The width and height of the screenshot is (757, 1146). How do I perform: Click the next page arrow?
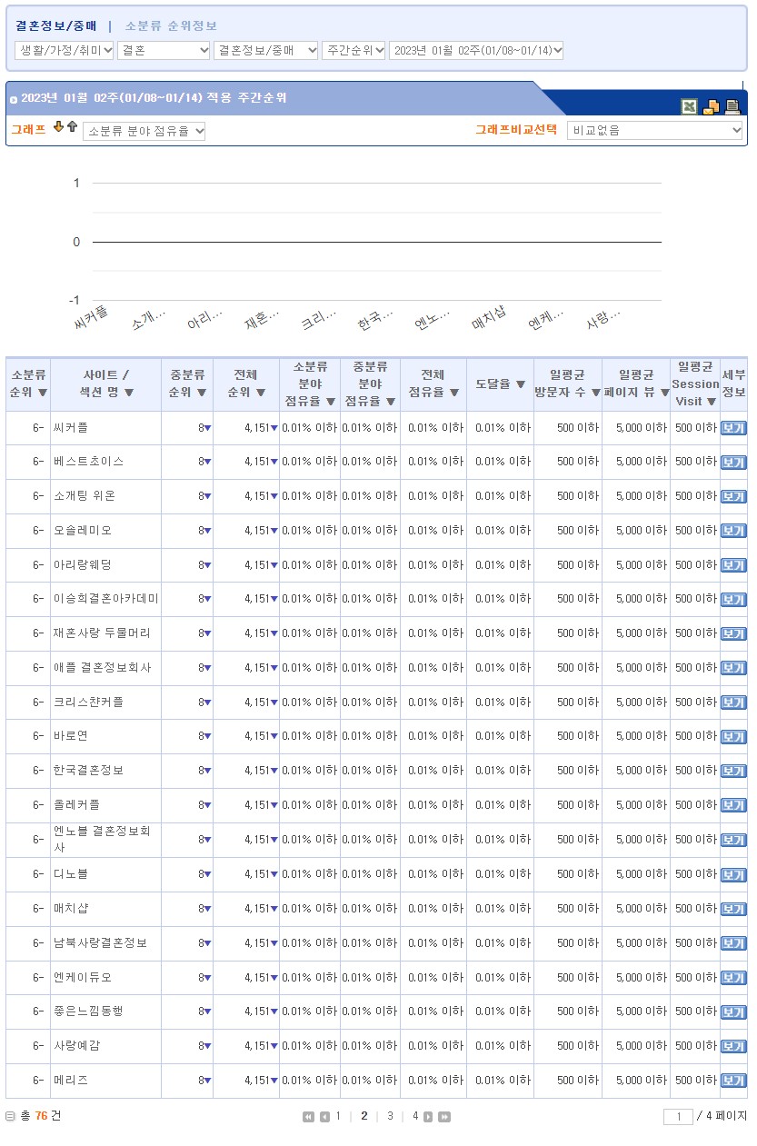click(x=428, y=1117)
